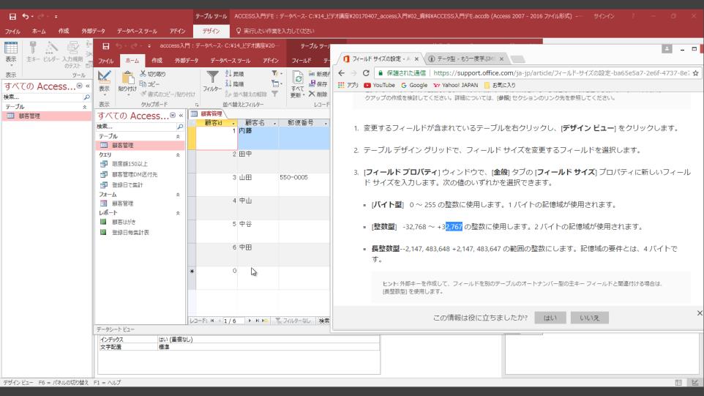
Task: Bookmark page with star icon in address bar
Action: [695, 73]
